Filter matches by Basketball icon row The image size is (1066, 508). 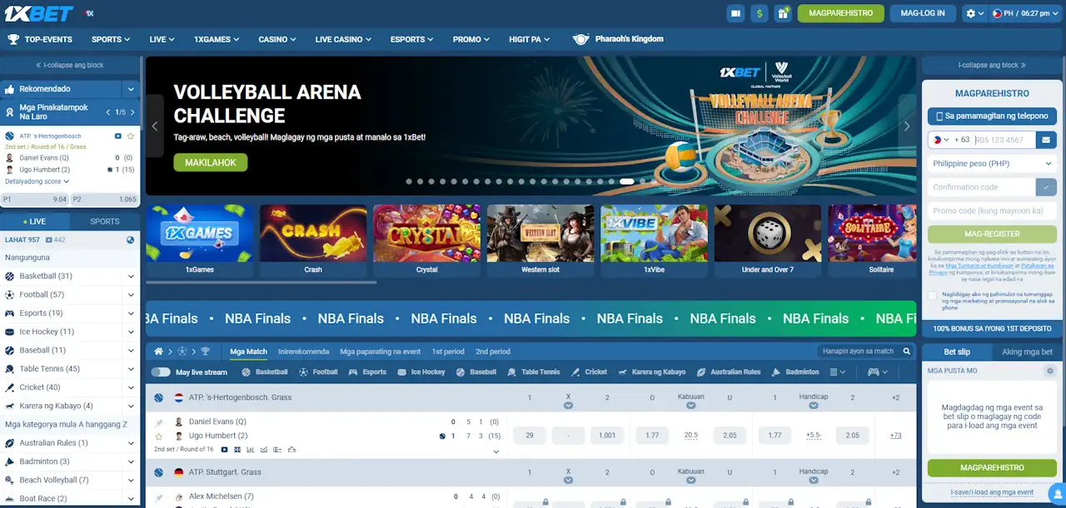point(265,372)
